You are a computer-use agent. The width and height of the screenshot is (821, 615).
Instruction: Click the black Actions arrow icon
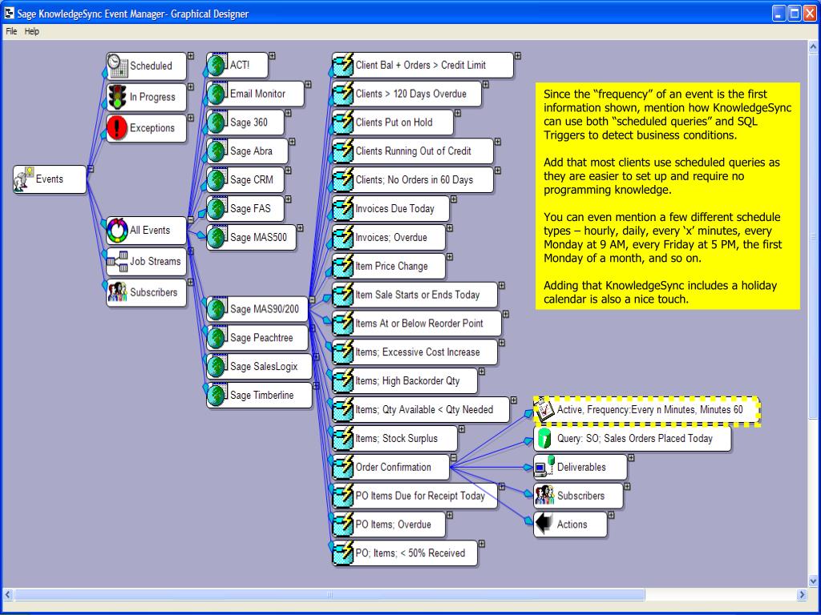544,524
